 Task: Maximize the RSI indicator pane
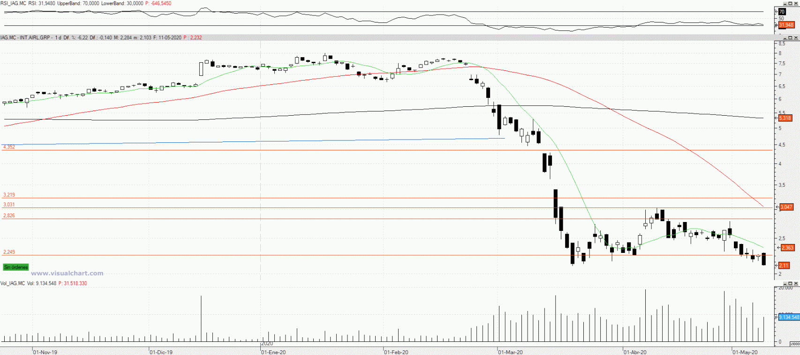tap(790, 3)
